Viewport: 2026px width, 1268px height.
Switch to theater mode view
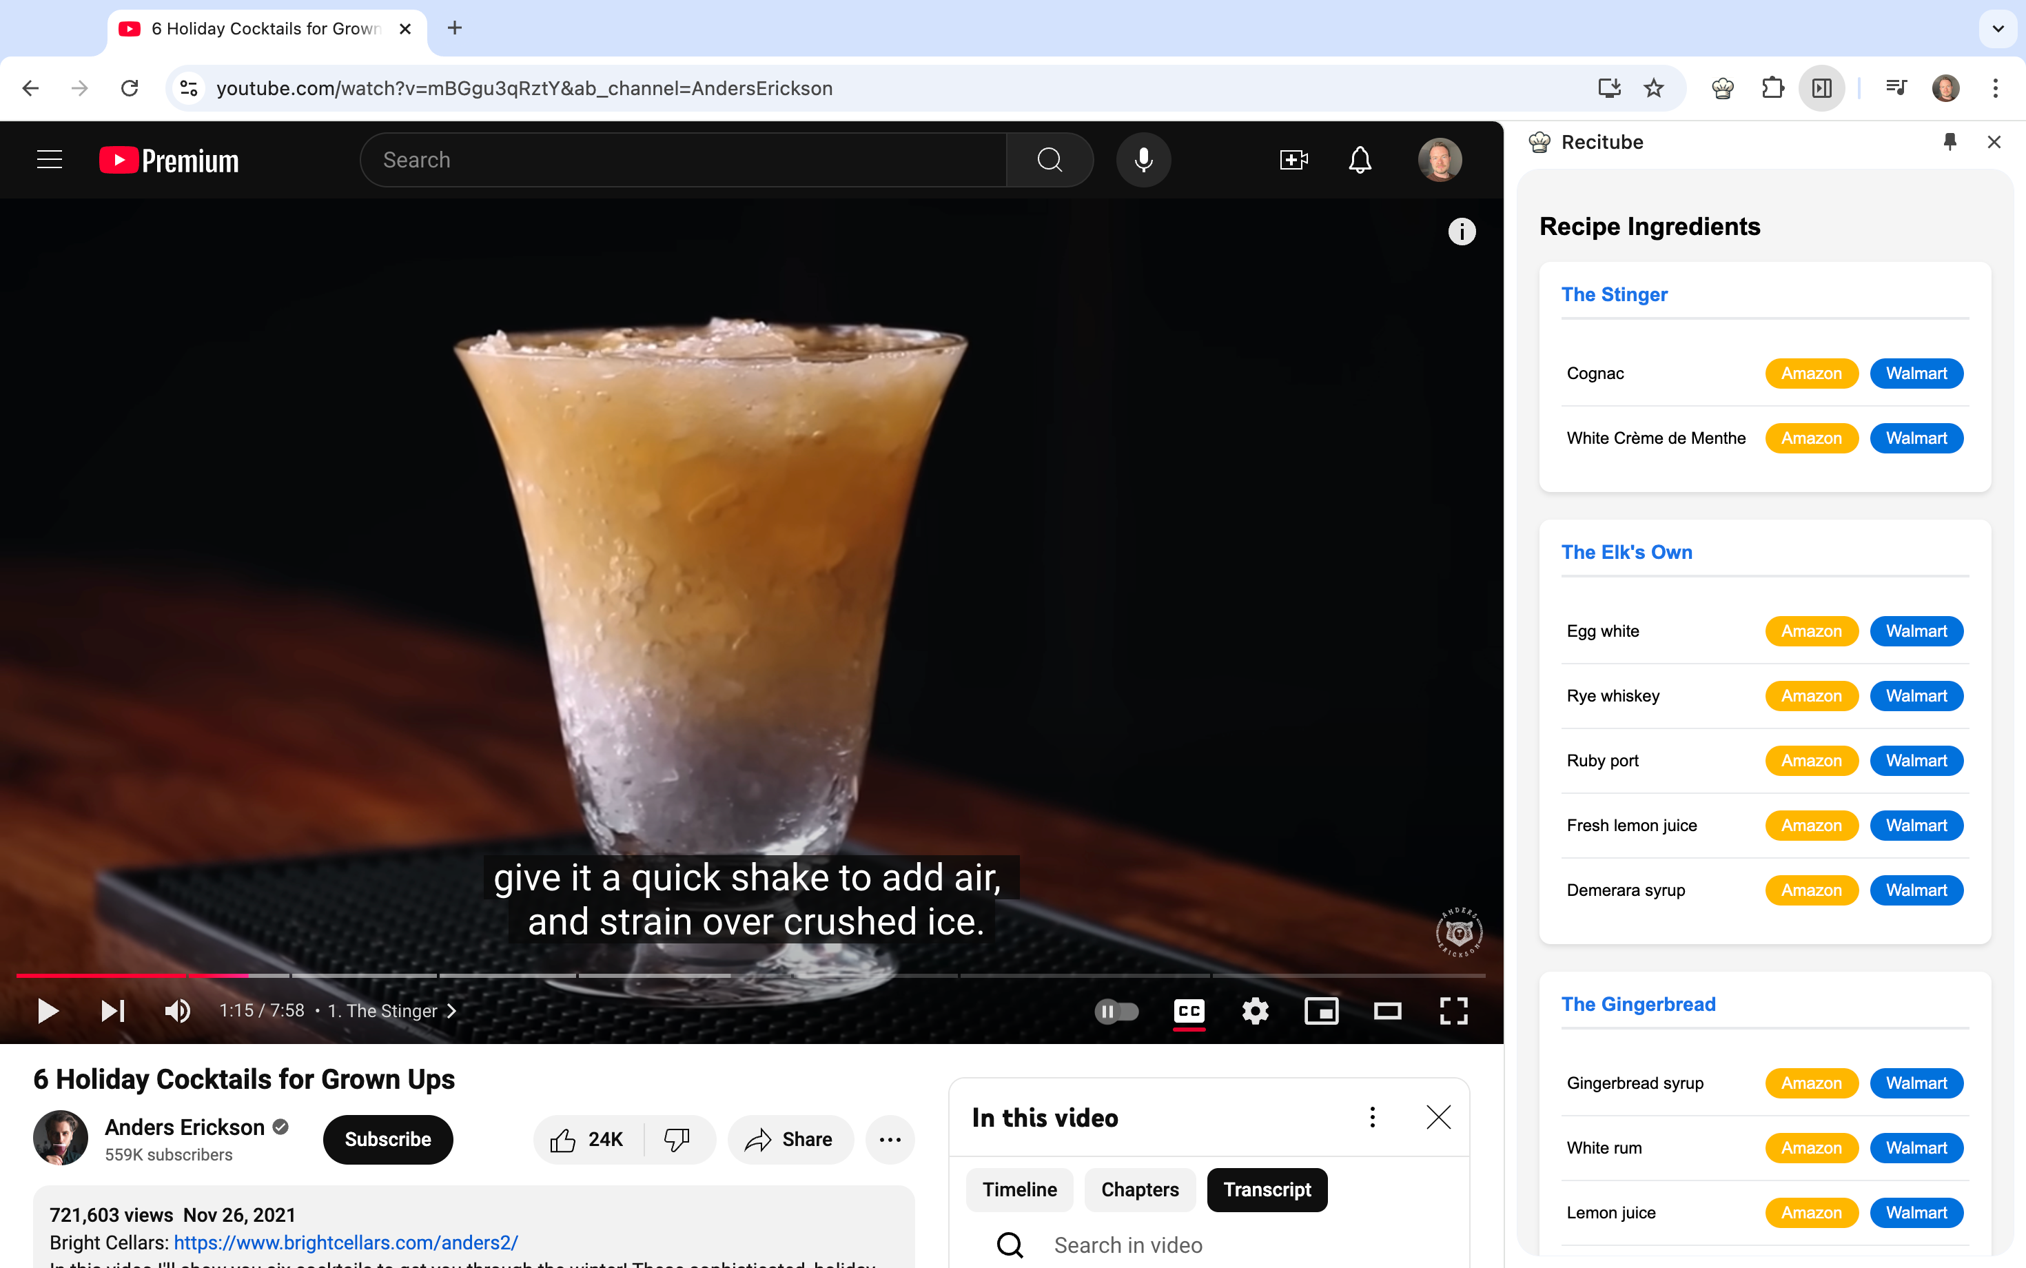(x=1387, y=1010)
